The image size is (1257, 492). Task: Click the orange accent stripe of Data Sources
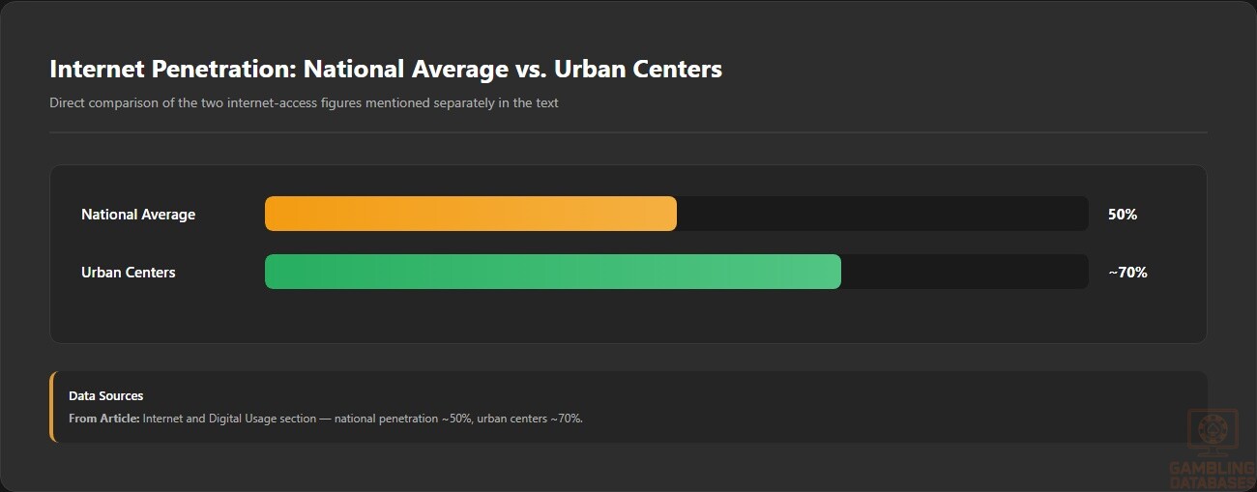[52, 407]
